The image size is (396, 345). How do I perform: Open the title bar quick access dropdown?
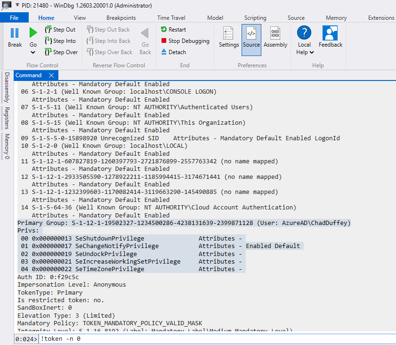(x=17, y=5)
